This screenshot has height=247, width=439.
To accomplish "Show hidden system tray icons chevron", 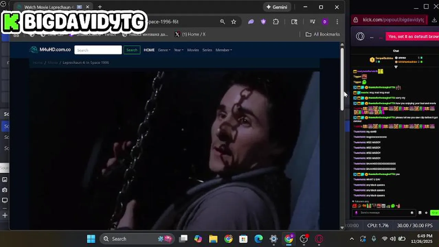I will point(352,239).
